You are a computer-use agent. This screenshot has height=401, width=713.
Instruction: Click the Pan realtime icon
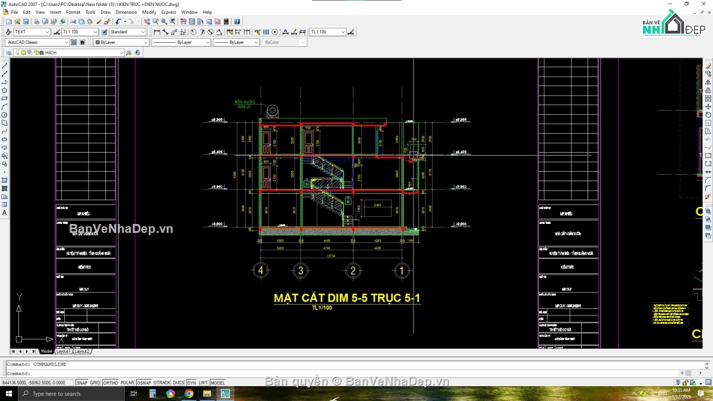point(147,22)
